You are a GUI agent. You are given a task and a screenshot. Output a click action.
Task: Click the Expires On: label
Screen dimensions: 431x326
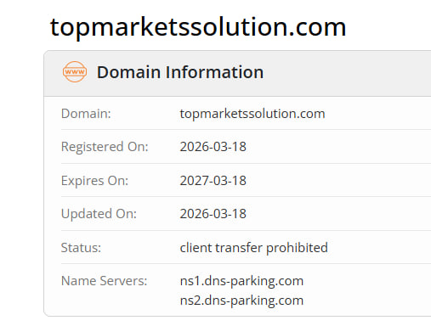[94, 181]
